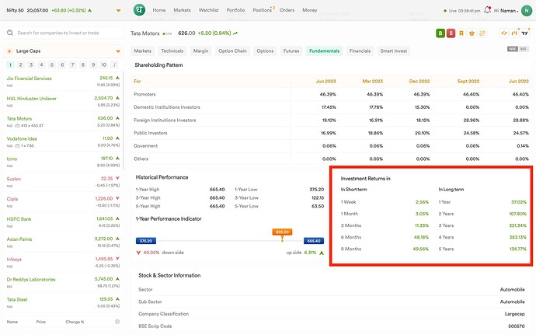This screenshot has width=536, height=335.
Task: Select the Fundamentals tab
Action: pos(325,51)
